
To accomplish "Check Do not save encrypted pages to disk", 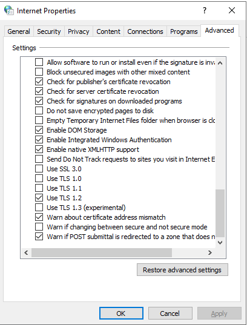I will pyautogui.click(x=39, y=111).
